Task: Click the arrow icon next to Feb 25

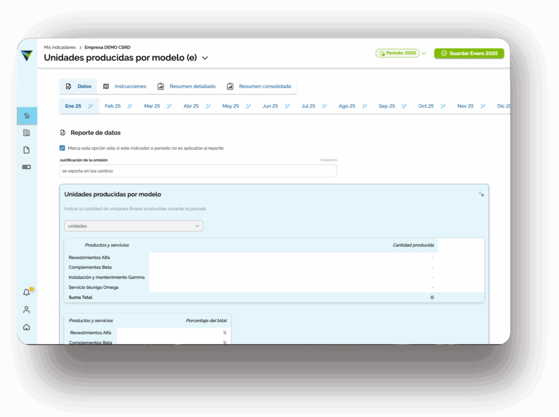Action: tap(130, 106)
